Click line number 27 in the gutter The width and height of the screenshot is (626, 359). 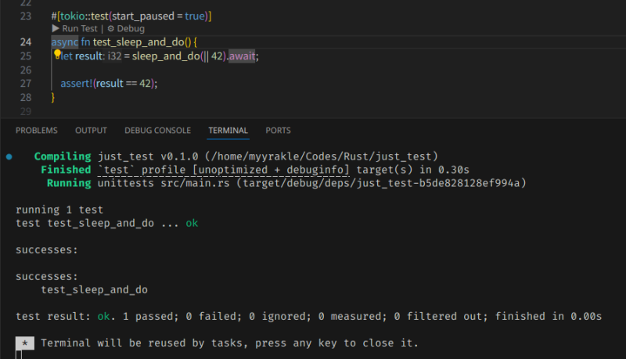pyautogui.click(x=25, y=84)
